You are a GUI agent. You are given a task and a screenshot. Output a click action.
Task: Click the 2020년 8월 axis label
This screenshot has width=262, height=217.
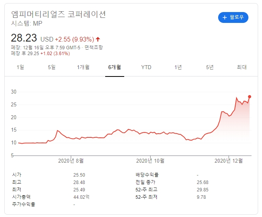click(x=71, y=161)
